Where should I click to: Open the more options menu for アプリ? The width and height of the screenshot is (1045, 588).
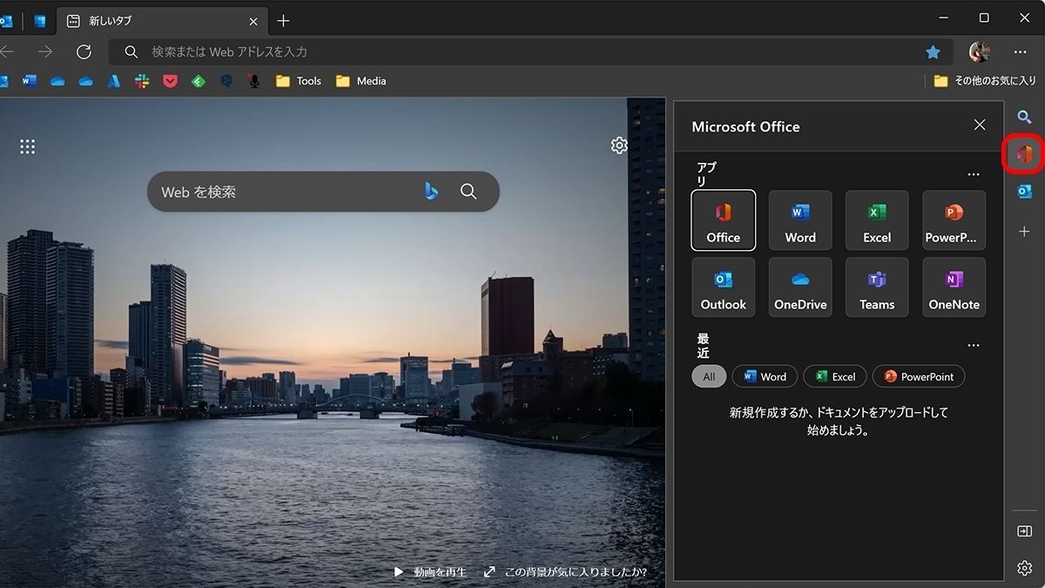pos(974,174)
